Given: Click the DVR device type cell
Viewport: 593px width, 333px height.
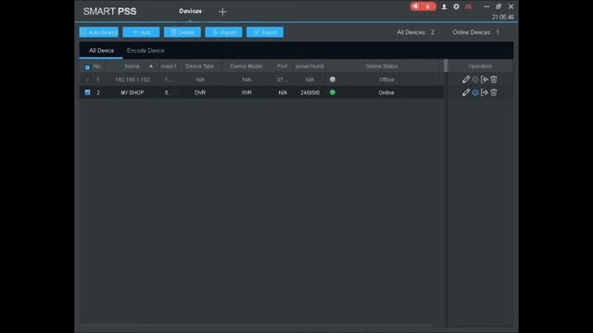Looking at the screenshot, I should (x=200, y=92).
